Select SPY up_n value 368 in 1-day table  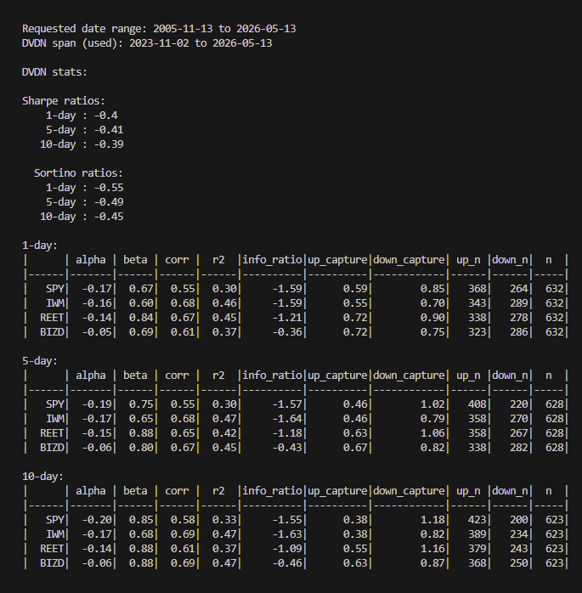477,289
